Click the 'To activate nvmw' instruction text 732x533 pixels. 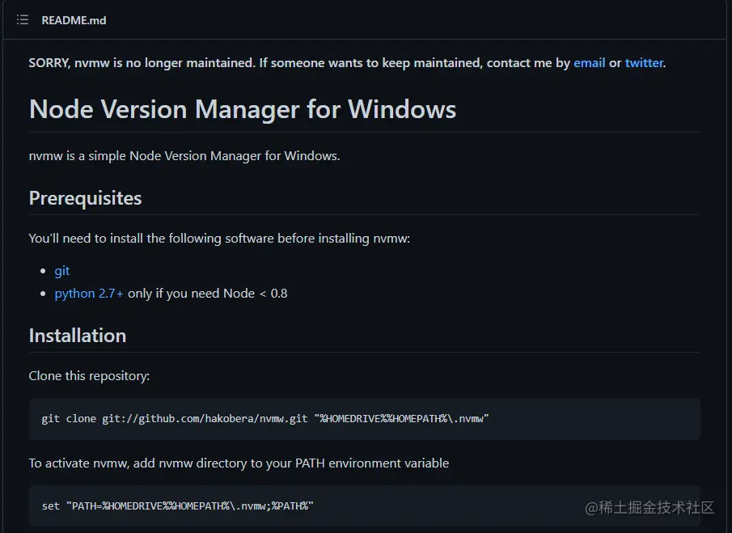(x=239, y=463)
